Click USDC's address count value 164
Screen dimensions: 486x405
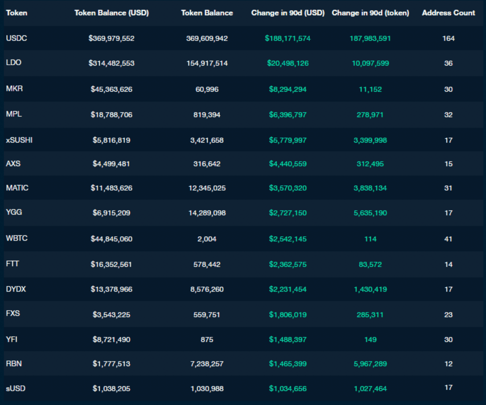pyautogui.click(x=448, y=39)
